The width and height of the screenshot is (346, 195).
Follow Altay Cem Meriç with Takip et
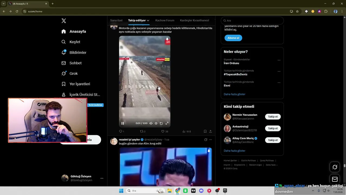click(x=273, y=140)
